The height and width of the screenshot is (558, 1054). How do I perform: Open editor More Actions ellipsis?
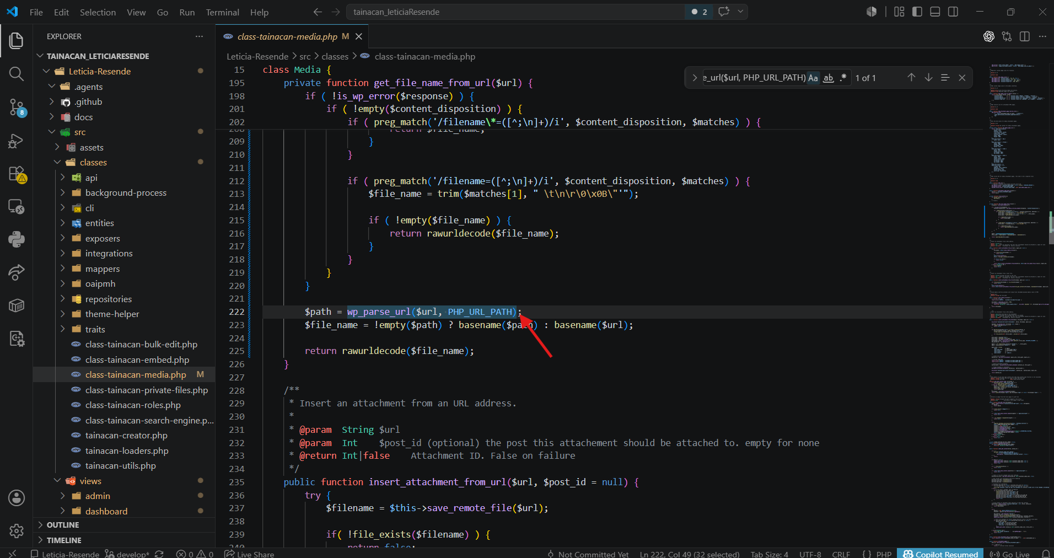click(1042, 36)
